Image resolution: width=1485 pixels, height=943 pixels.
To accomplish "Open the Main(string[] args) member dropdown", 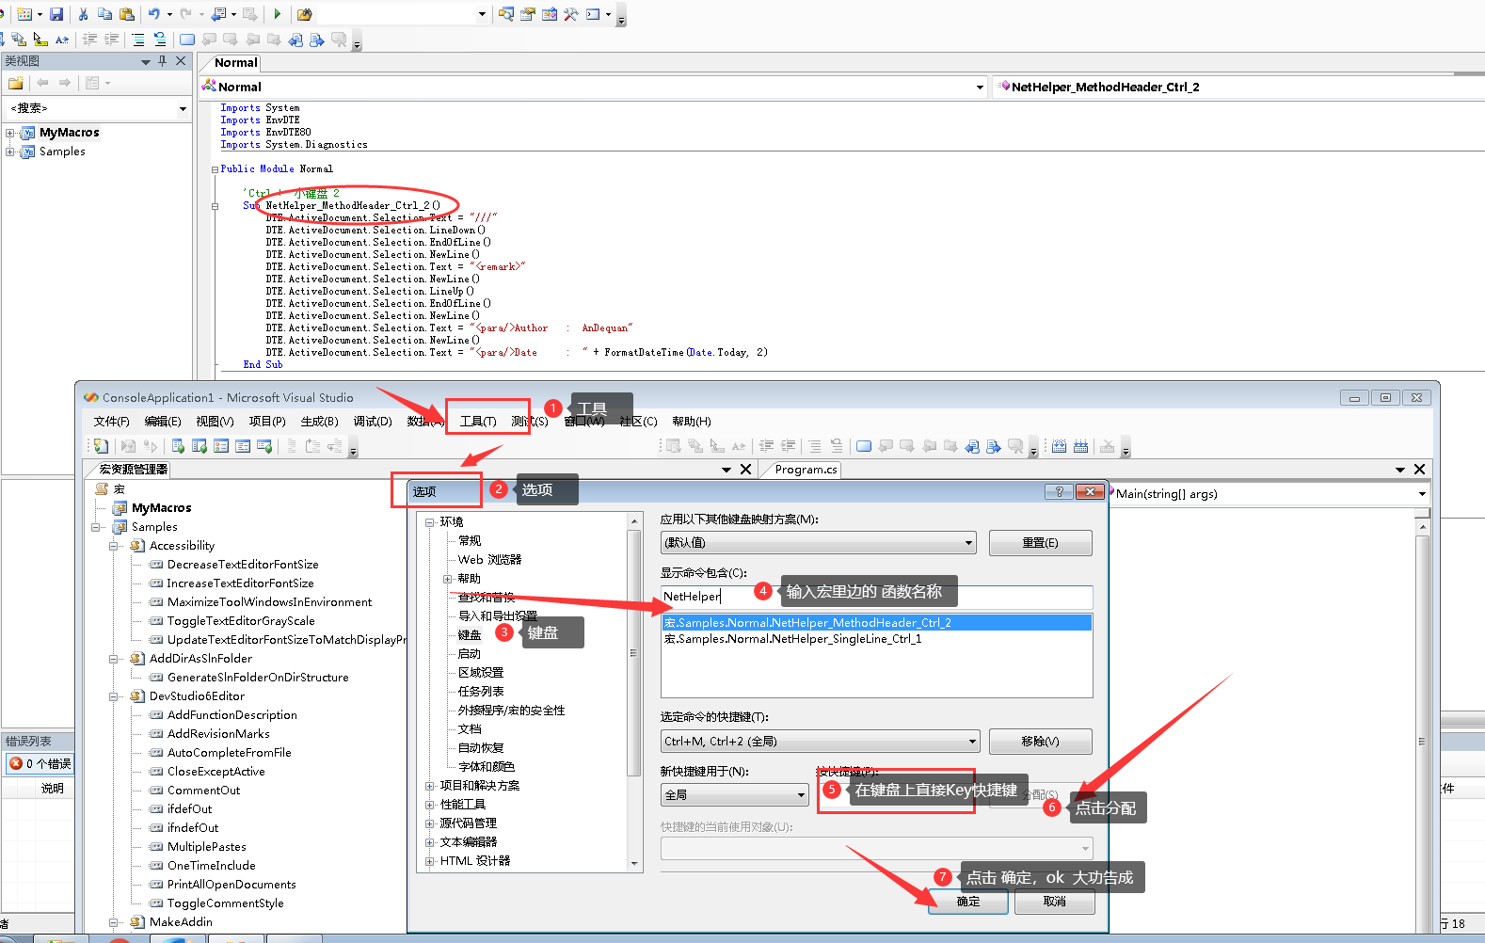I will coord(1422,494).
